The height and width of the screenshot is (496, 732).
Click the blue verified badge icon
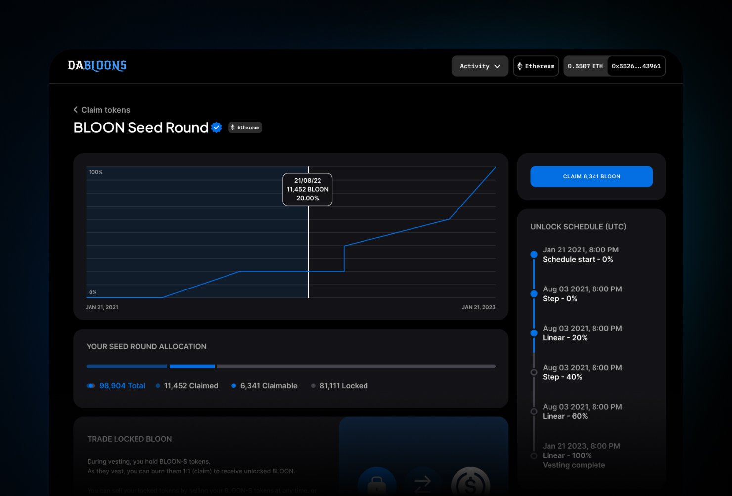tap(216, 127)
